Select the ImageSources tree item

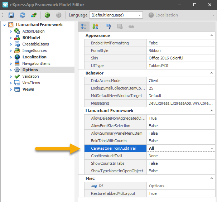[34, 50]
